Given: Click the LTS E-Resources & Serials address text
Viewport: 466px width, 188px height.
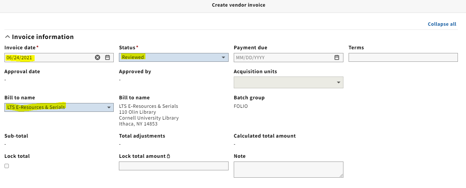Looking at the screenshot, I should click(149, 106).
